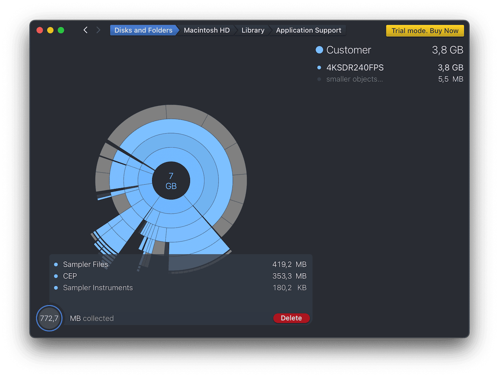The image size is (499, 377).
Task: Navigate to Macintosh HD breadcrumb
Action: pos(207,30)
